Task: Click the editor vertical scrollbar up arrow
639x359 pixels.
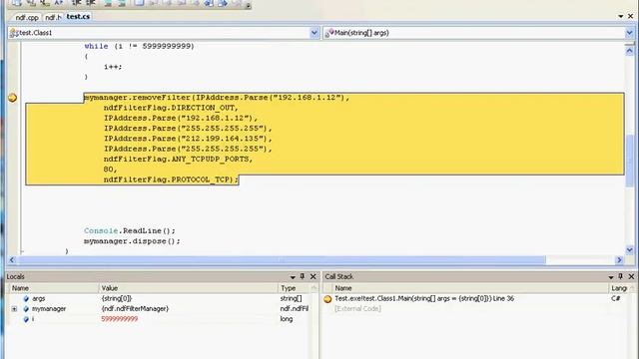Action: [630, 51]
